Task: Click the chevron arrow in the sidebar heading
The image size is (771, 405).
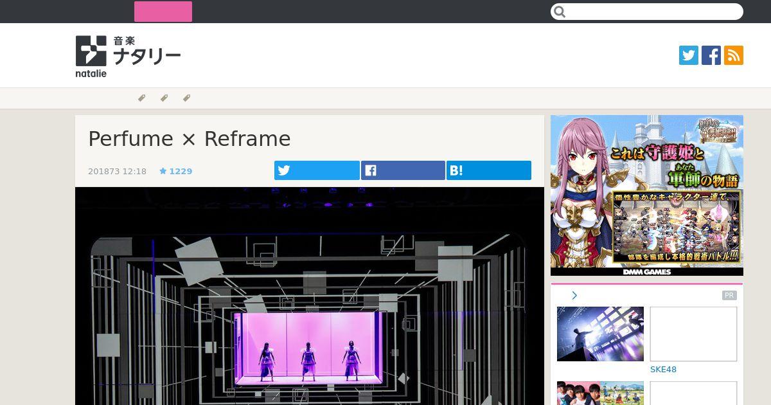Action: 574,296
